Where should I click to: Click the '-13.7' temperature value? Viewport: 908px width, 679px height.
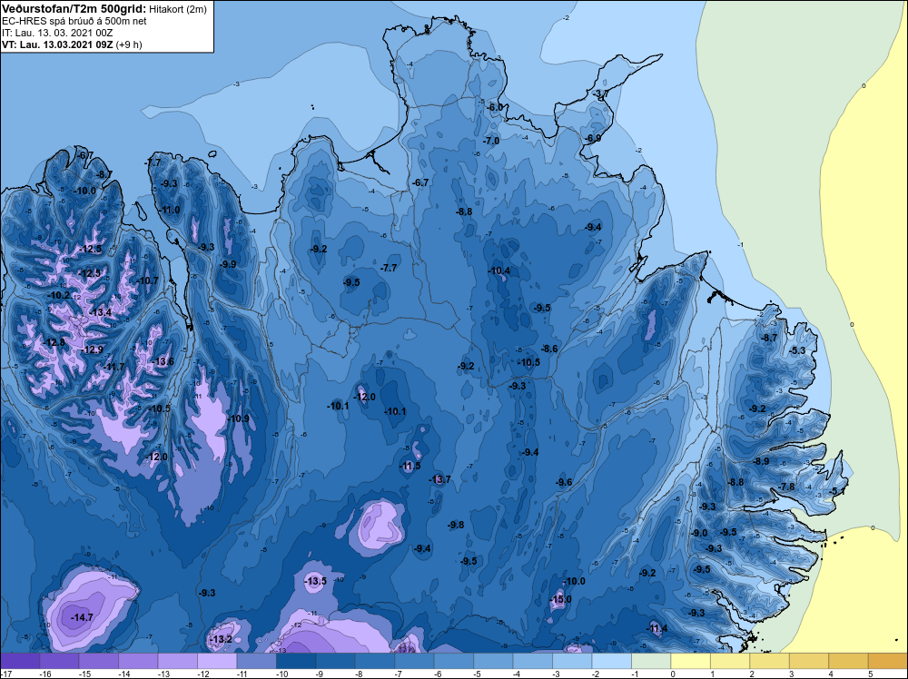click(x=439, y=479)
